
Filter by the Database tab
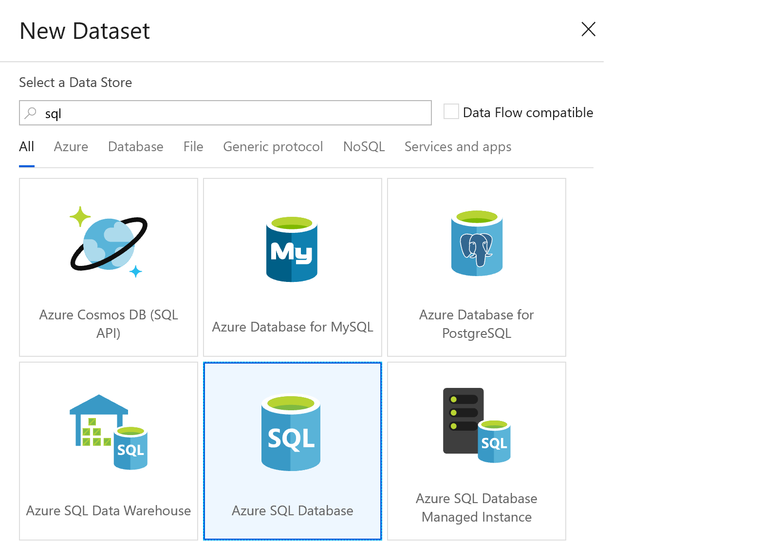pos(136,147)
